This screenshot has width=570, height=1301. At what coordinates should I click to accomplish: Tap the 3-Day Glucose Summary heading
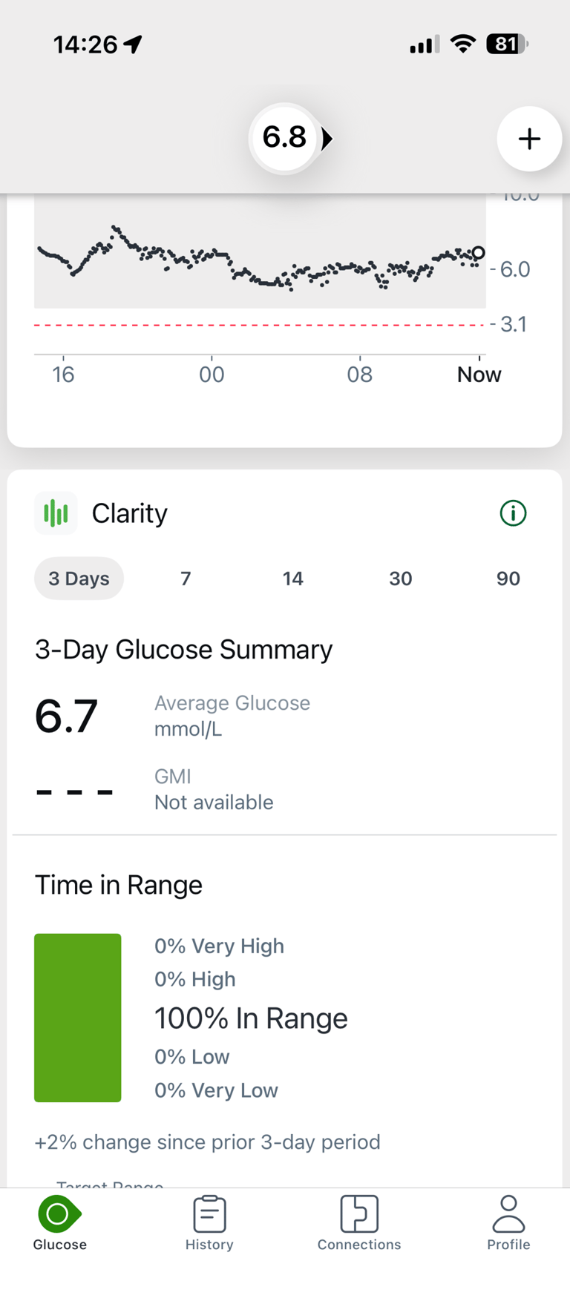[183, 650]
